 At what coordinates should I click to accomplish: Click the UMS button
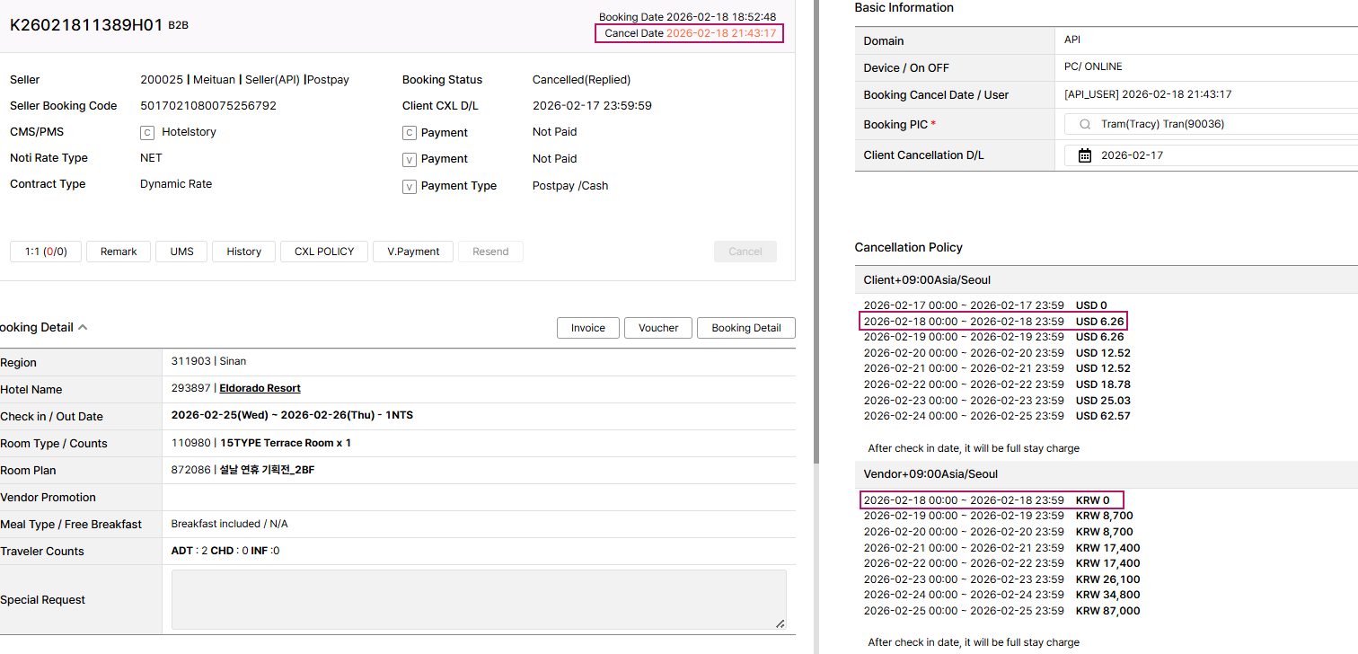(x=181, y=252)
